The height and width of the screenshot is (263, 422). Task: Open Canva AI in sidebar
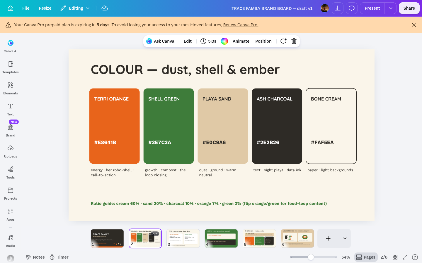pyautogui.click(x=11, y=46)
